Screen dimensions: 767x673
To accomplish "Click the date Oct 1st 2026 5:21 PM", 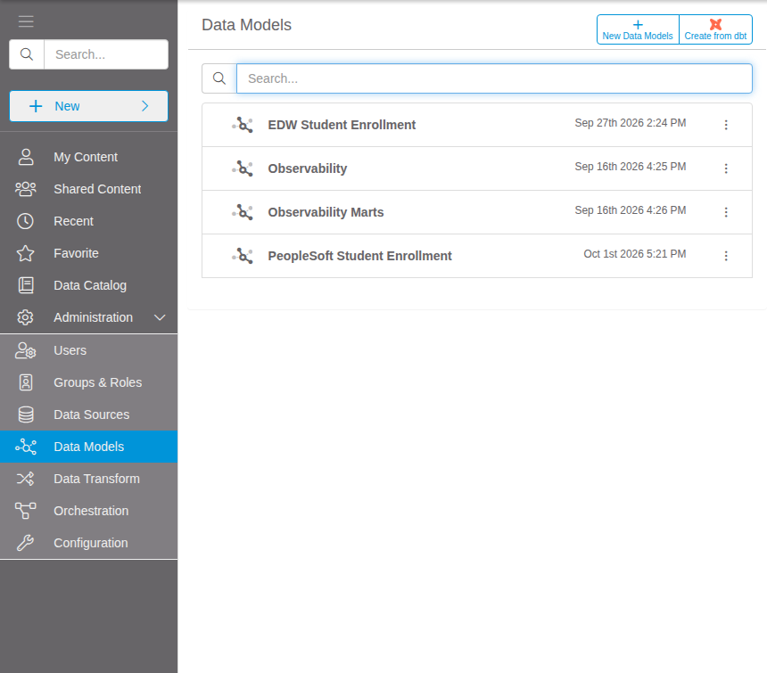I will [x=634, y=254].
